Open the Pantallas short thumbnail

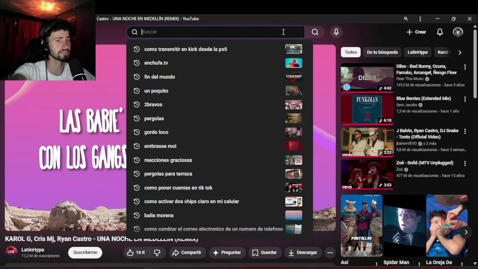coord(361,226)
